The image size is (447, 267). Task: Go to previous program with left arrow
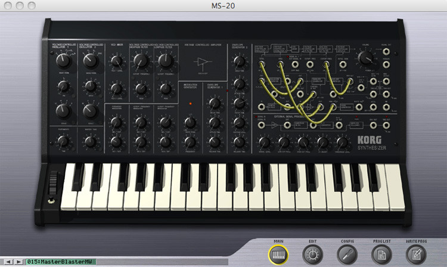pos(8,262)
